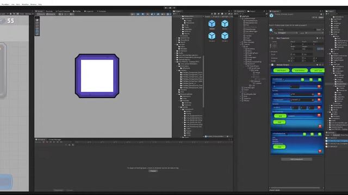Click the red delete icon in the lower blue panel
348x195 pixels.
320,151
